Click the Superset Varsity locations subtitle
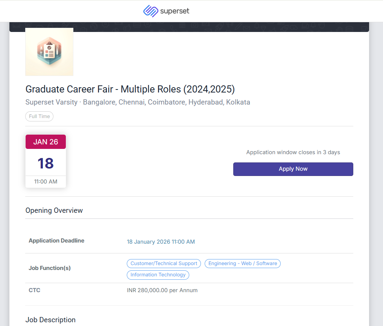The image size is (383, 326). (x=138, y=102)
